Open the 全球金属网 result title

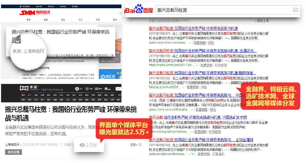201,140
